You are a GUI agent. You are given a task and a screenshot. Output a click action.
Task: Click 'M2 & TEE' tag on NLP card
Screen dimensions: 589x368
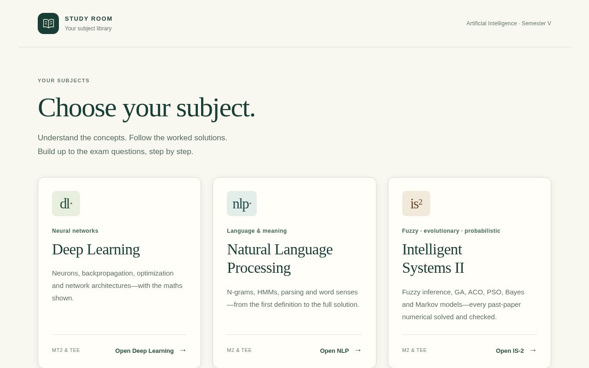[239, 350]
